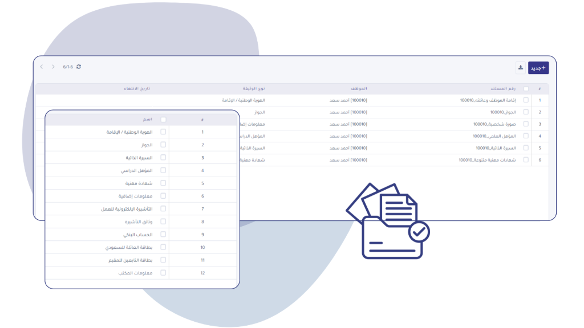Go to next page using right chevron
The height and width of the screenshot is (328, 584).
pyautogui.click(x=54, y=67)
